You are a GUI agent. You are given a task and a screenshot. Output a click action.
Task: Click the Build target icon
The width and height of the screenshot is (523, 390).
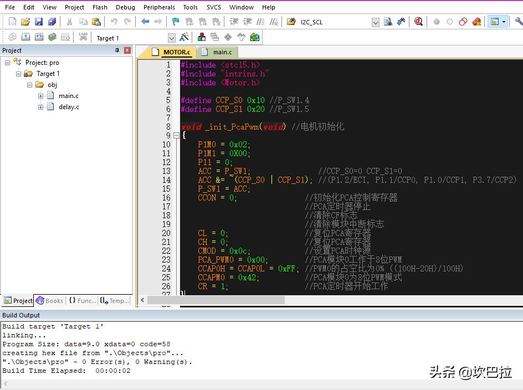[25, 37]
